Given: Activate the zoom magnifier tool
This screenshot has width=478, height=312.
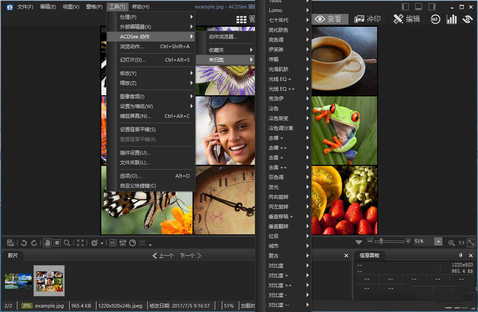Looking at the screenshot, I should 67,243.
